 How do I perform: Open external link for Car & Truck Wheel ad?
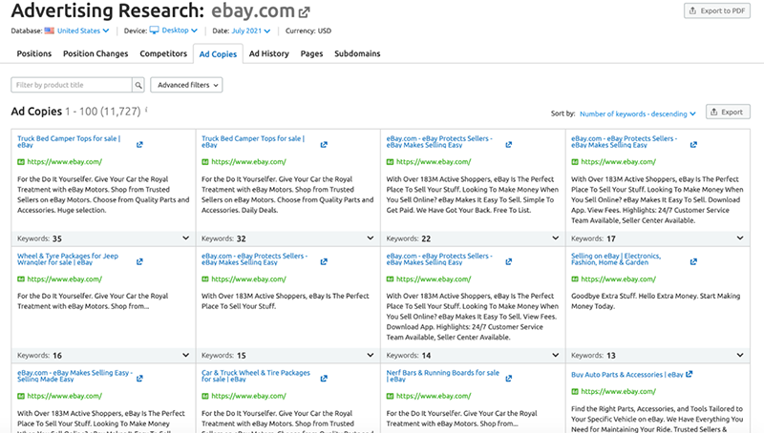tap(324, 379)
